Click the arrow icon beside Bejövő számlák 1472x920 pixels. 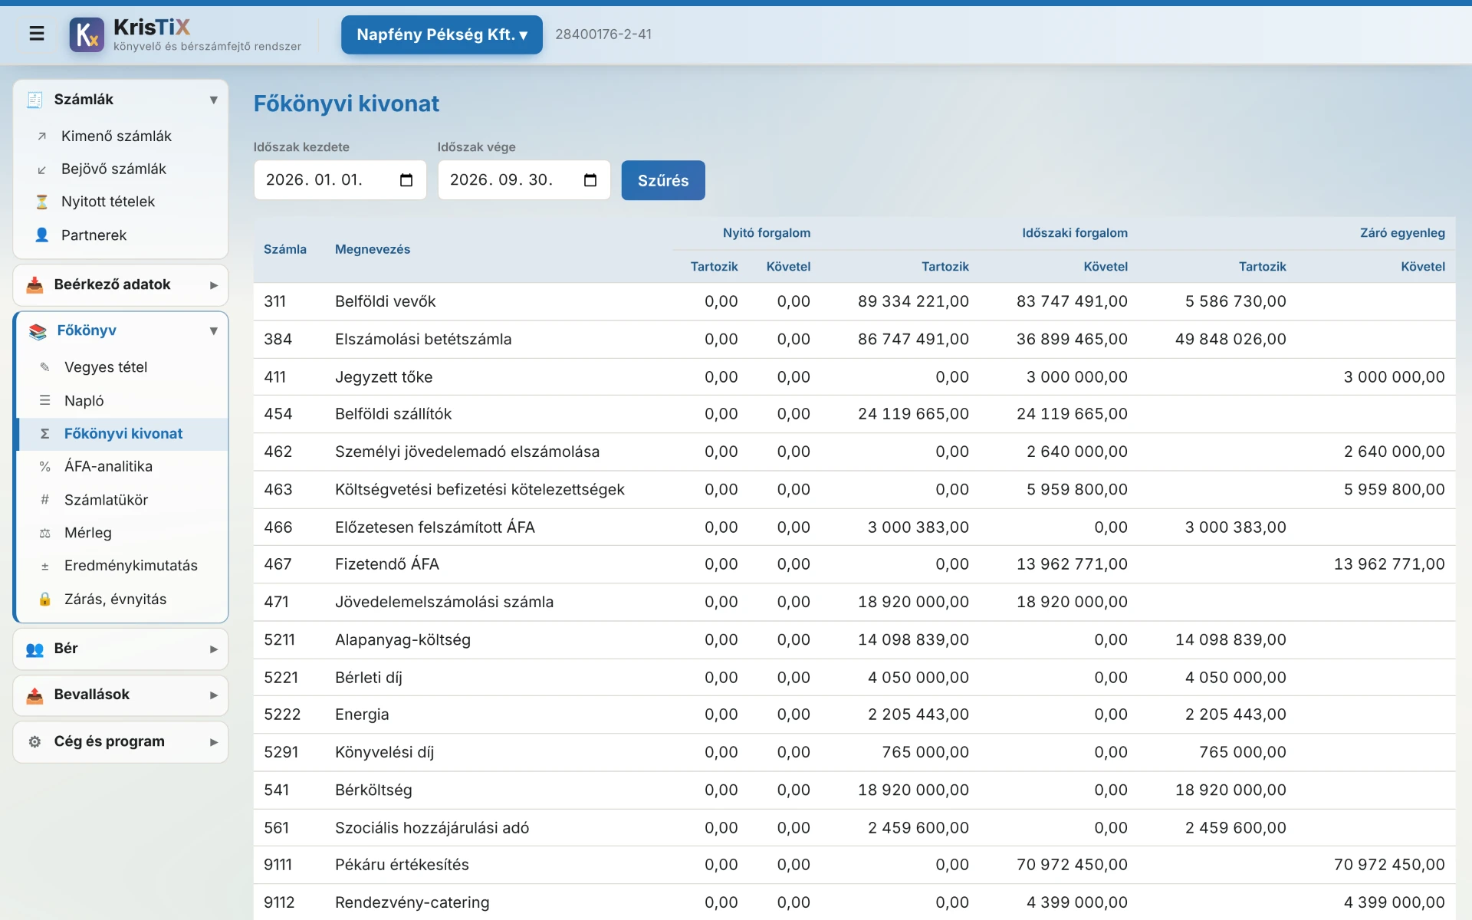(42, 169)
